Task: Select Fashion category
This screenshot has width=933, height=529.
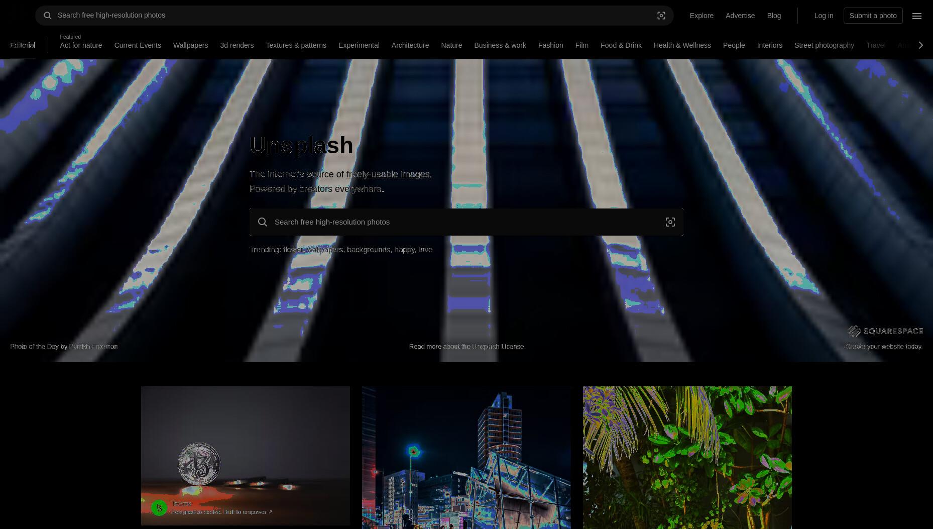Action: (550, 45)
